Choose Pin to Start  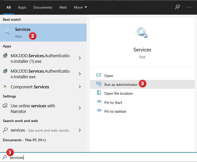pos(142,103)
